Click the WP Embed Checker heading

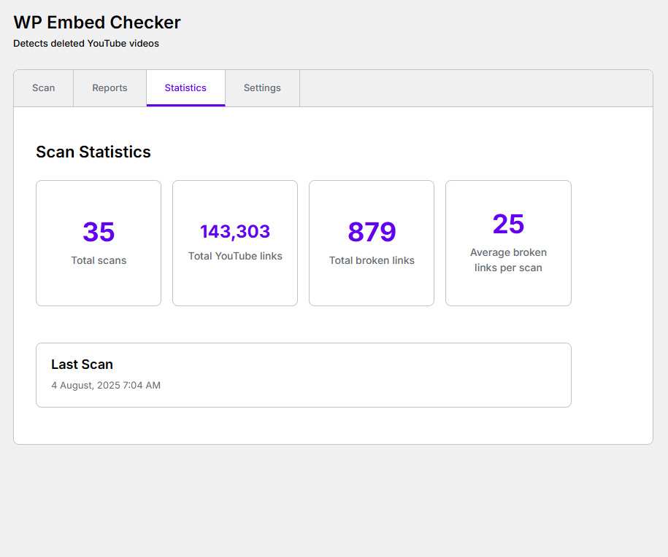pos(97,23)
